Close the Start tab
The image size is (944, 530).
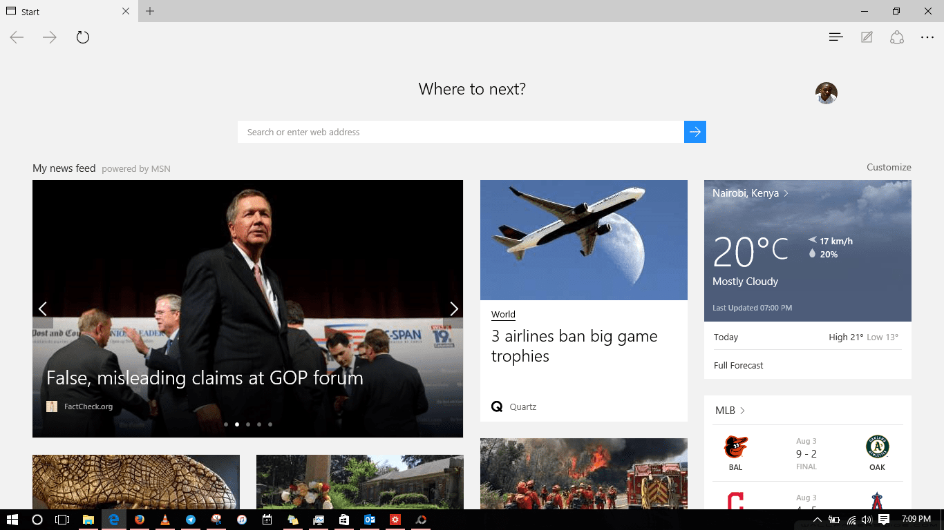(125, 11)
